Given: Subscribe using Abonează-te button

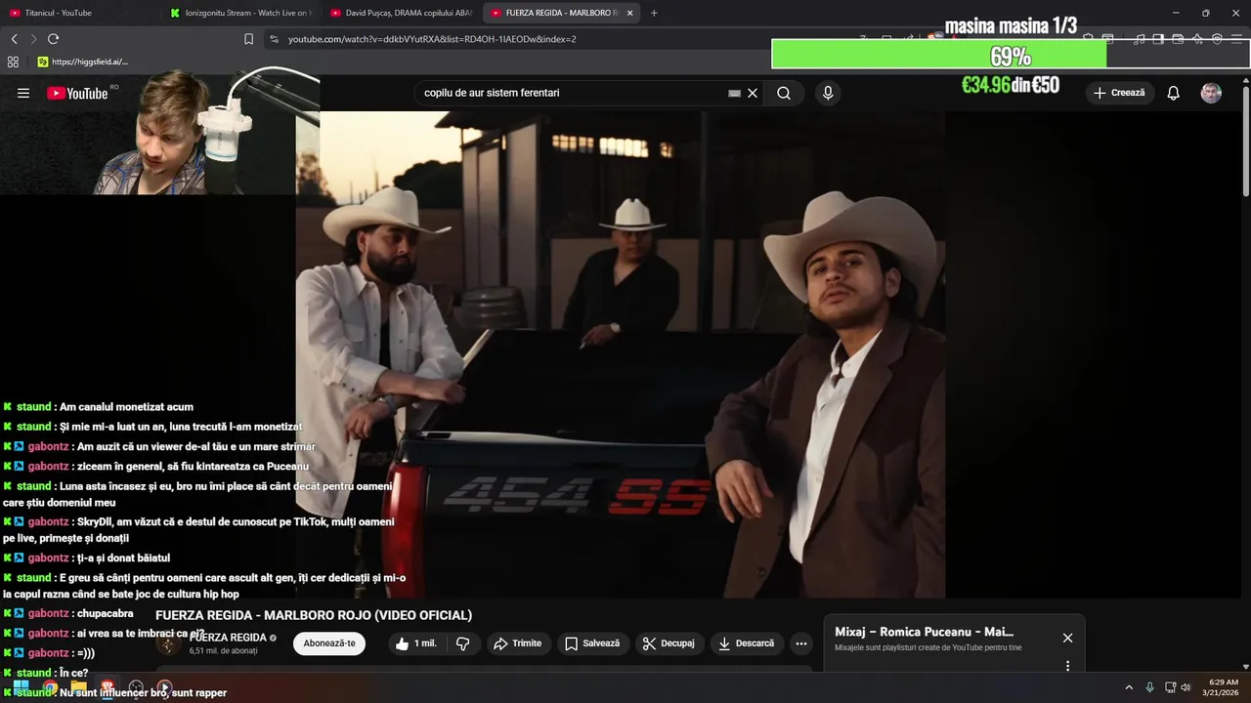Looking at the screenshot, I should [329, 643].
